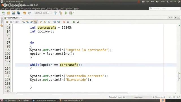Click the Undo toolbar icon
Viewport: 181px width, 102px height.
click(25, 13)
